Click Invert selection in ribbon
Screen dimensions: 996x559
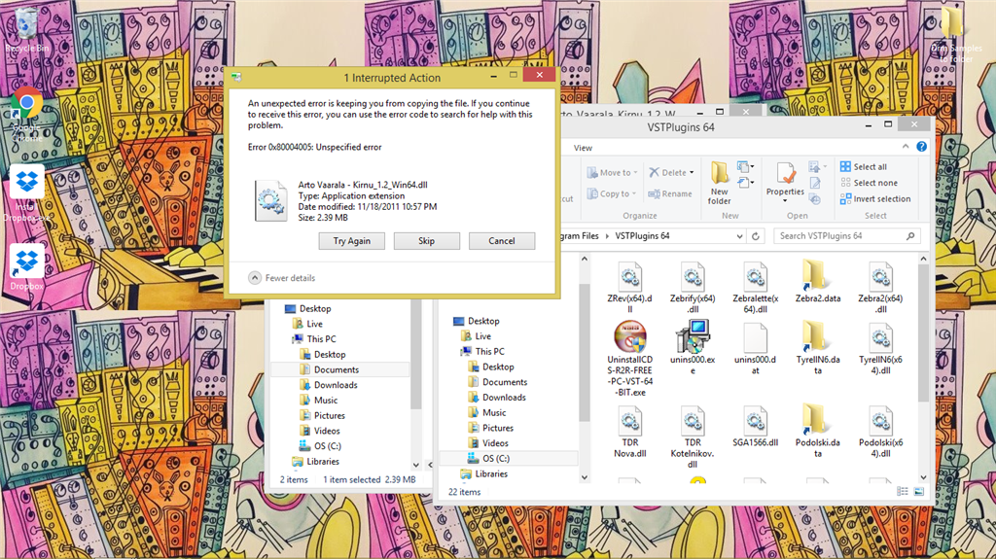874,199
